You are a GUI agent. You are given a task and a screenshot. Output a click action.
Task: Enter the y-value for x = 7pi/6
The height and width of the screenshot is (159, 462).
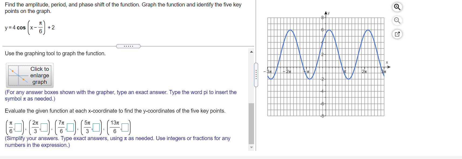pos(70,127)
